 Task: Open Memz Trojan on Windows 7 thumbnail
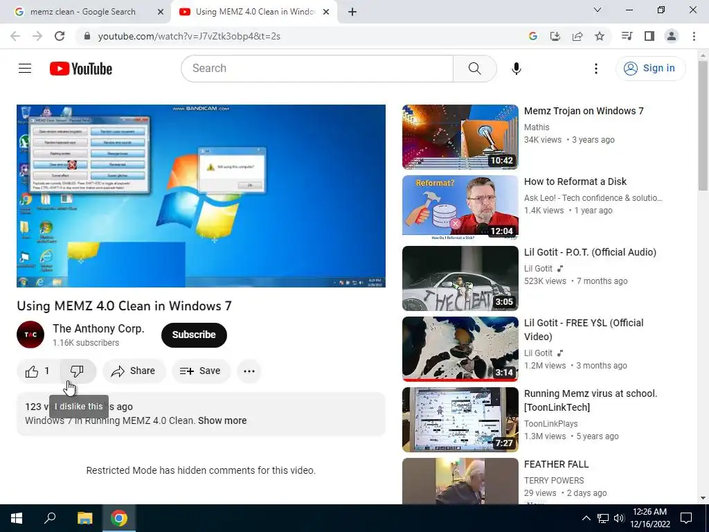[460, 136]
